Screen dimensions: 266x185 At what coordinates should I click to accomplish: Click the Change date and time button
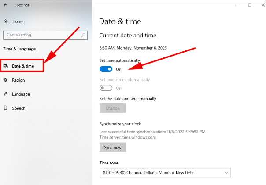113,108
